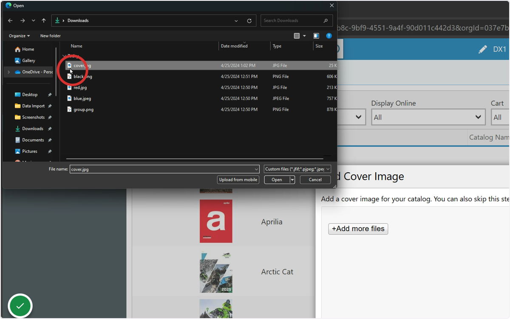
Task: Click blue.jpeg file icon
Action: point(70,98)
